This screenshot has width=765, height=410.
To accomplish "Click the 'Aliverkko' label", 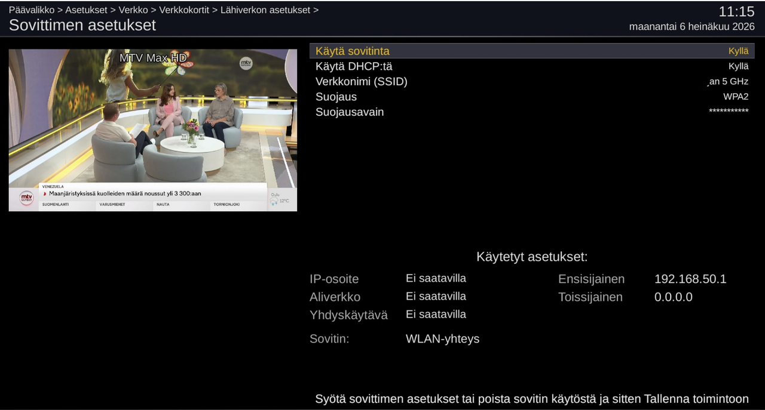I will point(335,297).
